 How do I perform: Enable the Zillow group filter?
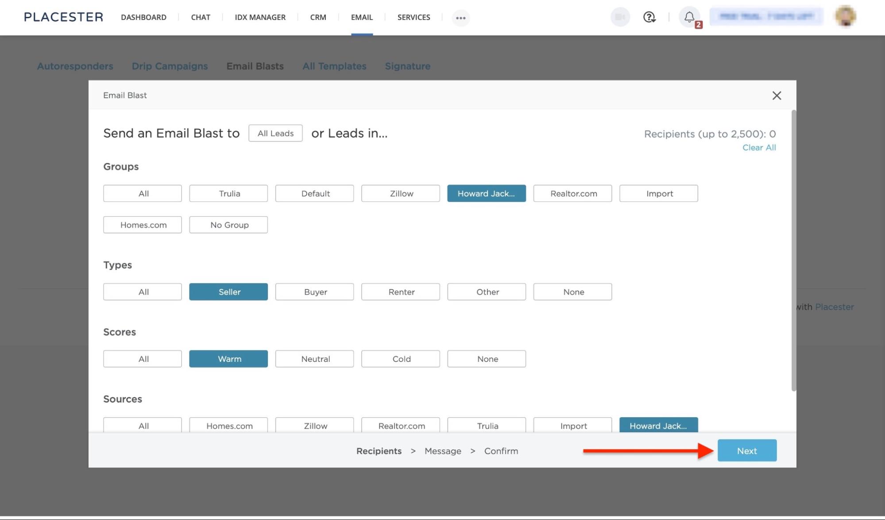pos(400,193)
